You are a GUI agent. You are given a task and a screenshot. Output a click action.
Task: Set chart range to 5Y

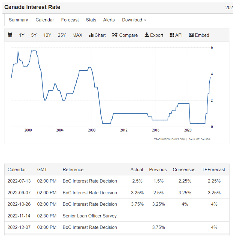click(x=34, y=35)
